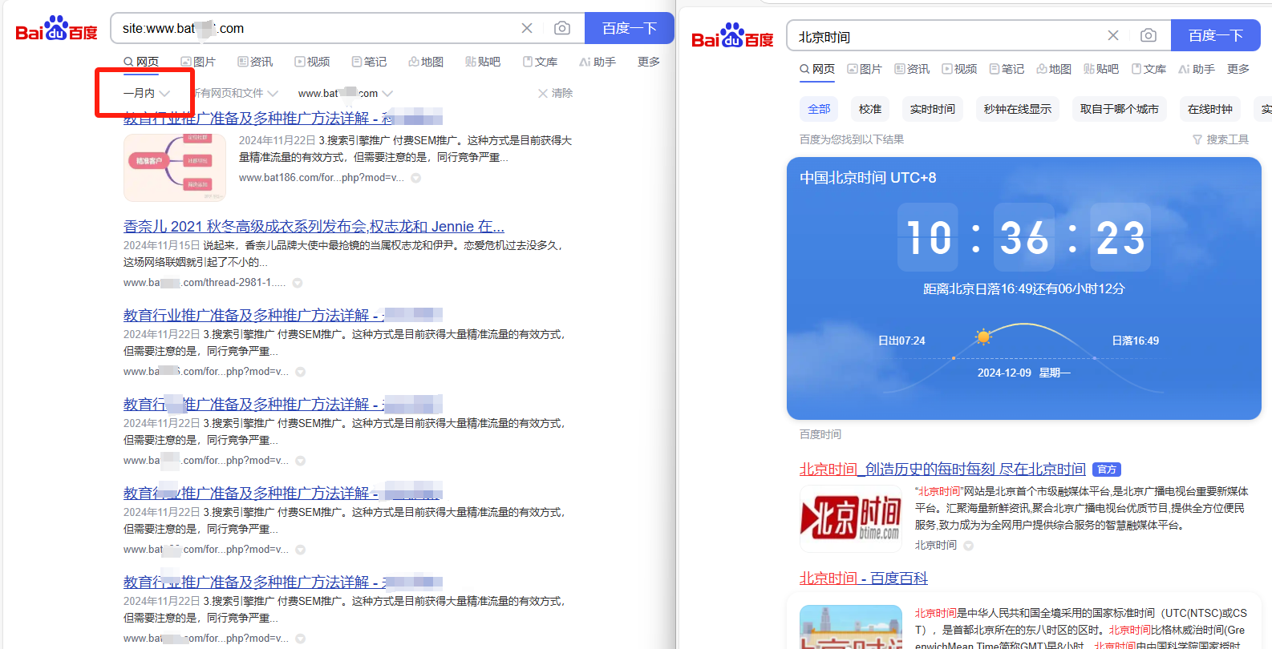Open 更多 menu in left window
This screenshot has height=649, width=1272.
pos(649,62)
